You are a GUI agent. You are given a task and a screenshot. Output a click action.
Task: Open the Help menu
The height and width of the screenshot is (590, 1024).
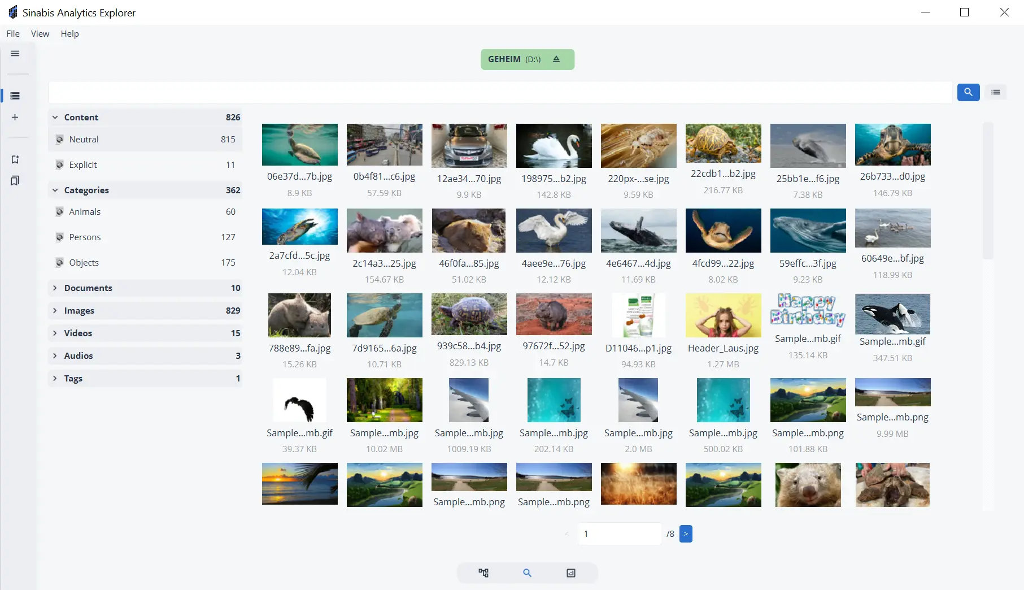tap(69, 33)
